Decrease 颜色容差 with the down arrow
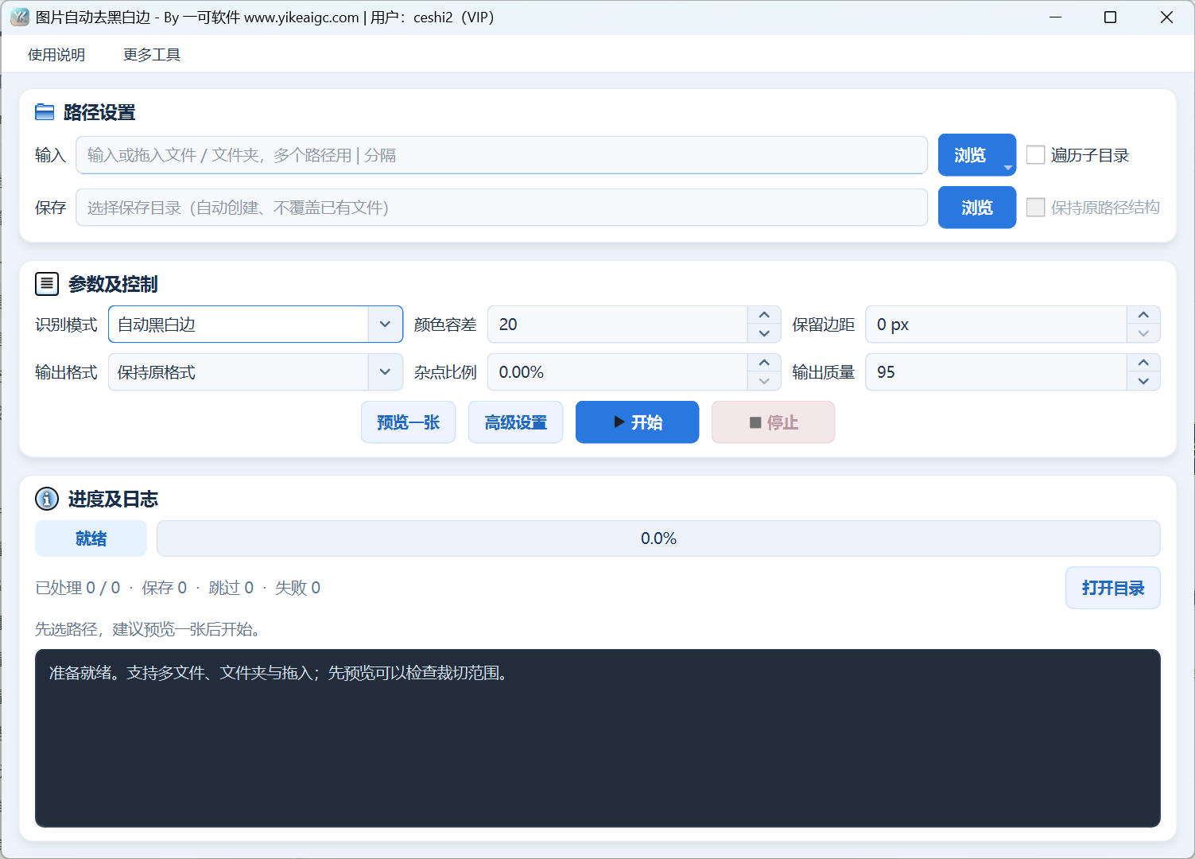The image size is (1195, 859). point(764,333)
